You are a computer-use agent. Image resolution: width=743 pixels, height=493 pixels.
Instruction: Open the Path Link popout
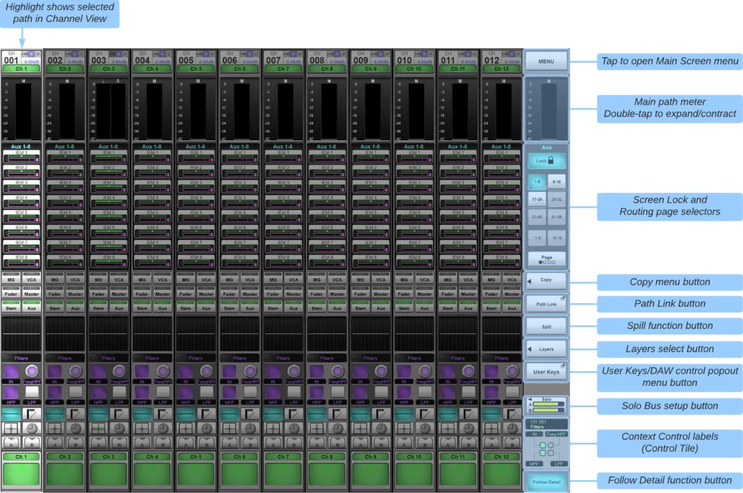(x=545, y=304)
